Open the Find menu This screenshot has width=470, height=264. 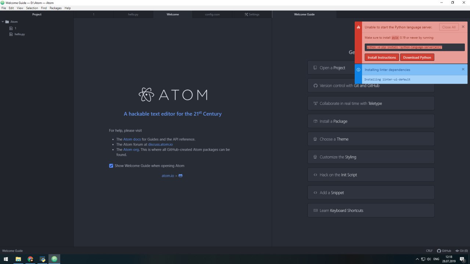click(x=44, y=8)
